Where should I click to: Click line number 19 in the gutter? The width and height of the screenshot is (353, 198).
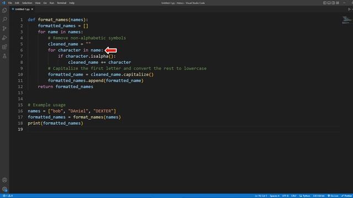pyautogui.click(x=20, y=129)
